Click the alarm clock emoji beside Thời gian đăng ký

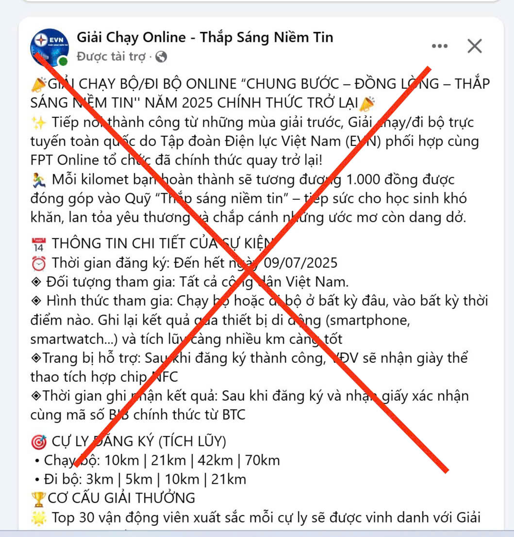39,263
